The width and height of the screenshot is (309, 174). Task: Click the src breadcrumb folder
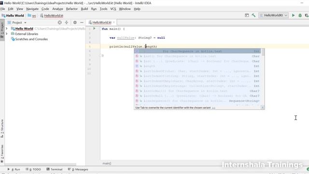tap(32, 15)
